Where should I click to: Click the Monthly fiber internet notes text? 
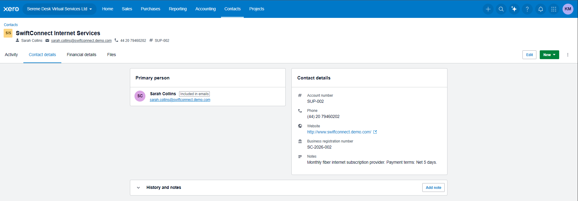point(372,162)
